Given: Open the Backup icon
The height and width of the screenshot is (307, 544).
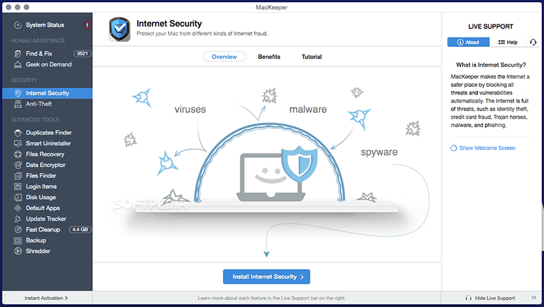Looking at the screenshot, I should [18, 240].
